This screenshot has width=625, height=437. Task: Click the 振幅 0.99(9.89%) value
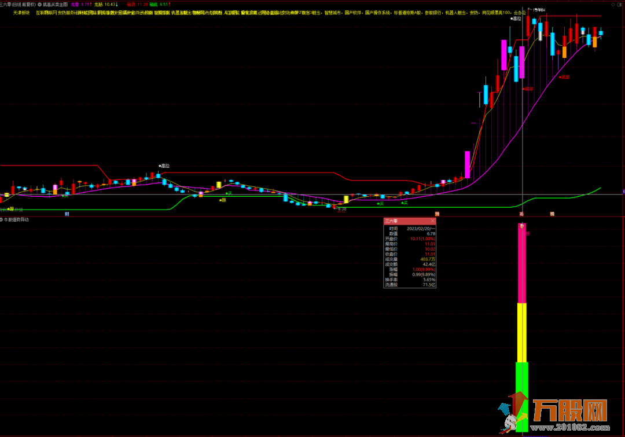tap(424, 275)
